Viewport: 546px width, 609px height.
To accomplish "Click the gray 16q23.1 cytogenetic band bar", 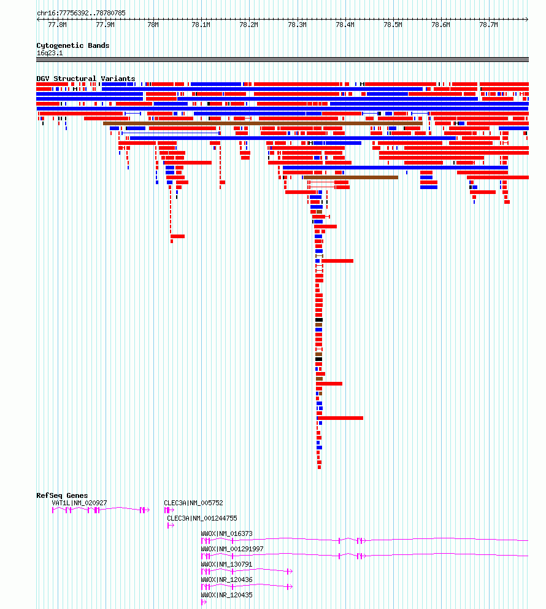I will (282, 60).
